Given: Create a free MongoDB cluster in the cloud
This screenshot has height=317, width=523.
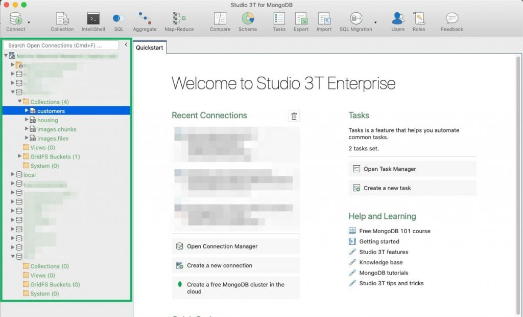Looking at the screenshot, I should [236, 288].
